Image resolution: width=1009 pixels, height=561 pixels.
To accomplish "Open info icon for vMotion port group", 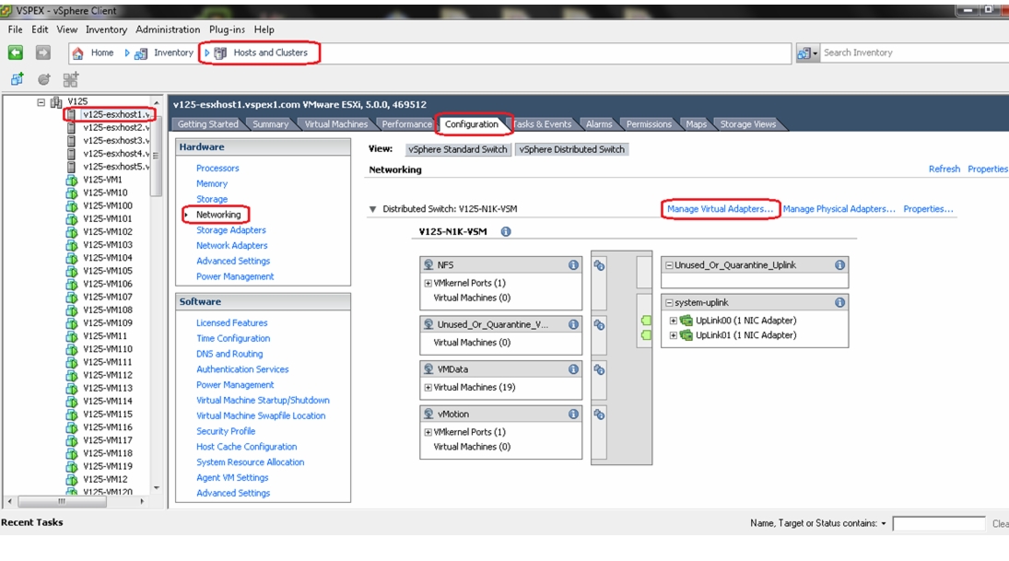I will 573,415.
